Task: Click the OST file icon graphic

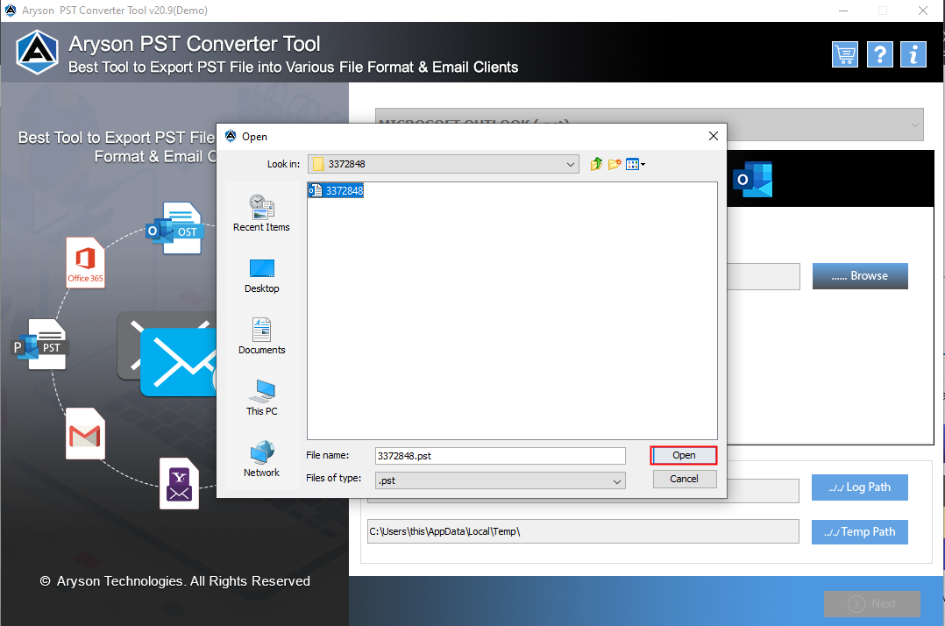Action: pos(175,228)
